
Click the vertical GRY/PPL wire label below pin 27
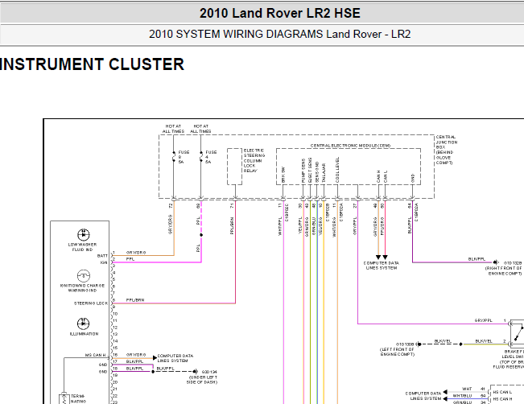(x=355, y=226)
